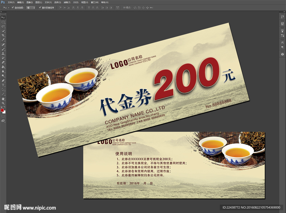The width and height of the screenshot is (286, 213).
Task: Select the Path Selection tool
Action: click(3, 89)
